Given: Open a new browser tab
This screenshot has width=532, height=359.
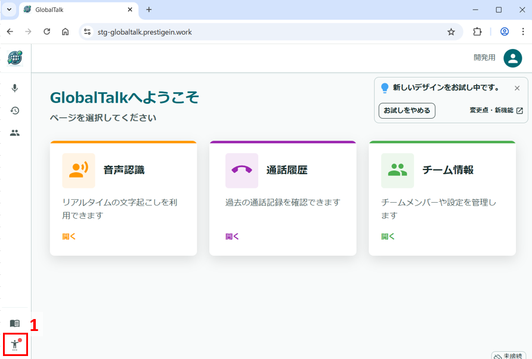Looking at the screenshot, I should [149, 10].
